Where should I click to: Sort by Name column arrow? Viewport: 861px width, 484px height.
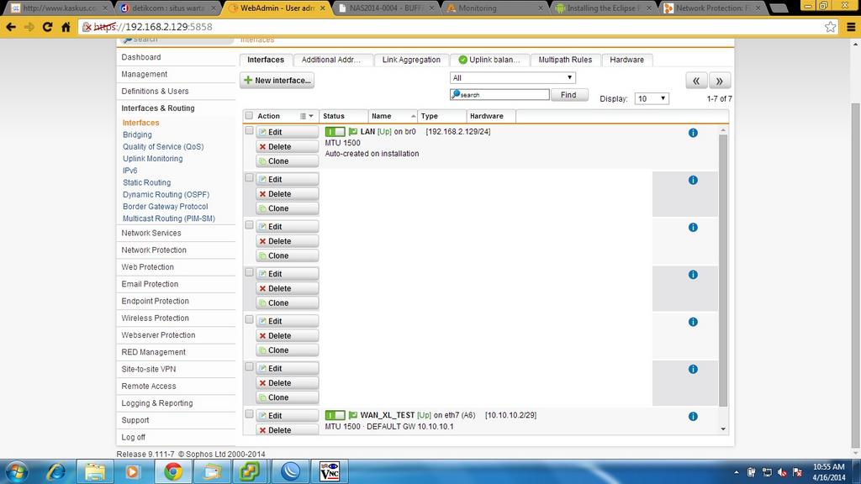pos(413,116)
